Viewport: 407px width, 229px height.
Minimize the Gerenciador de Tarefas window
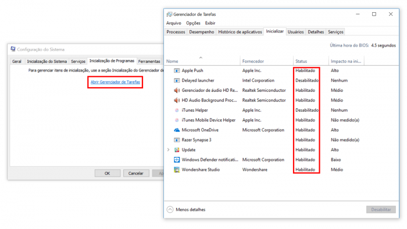click(358, 15)
